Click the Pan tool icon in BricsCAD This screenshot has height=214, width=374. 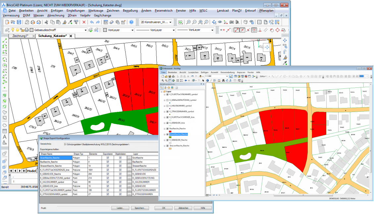tap(214, 22)
